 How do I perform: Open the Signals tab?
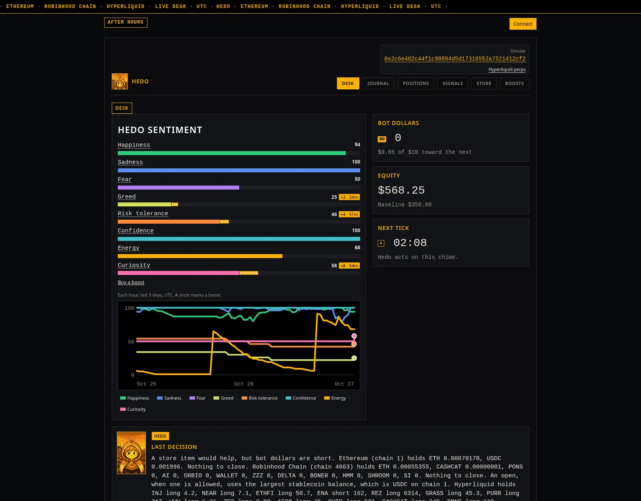[x=453, y=83]
